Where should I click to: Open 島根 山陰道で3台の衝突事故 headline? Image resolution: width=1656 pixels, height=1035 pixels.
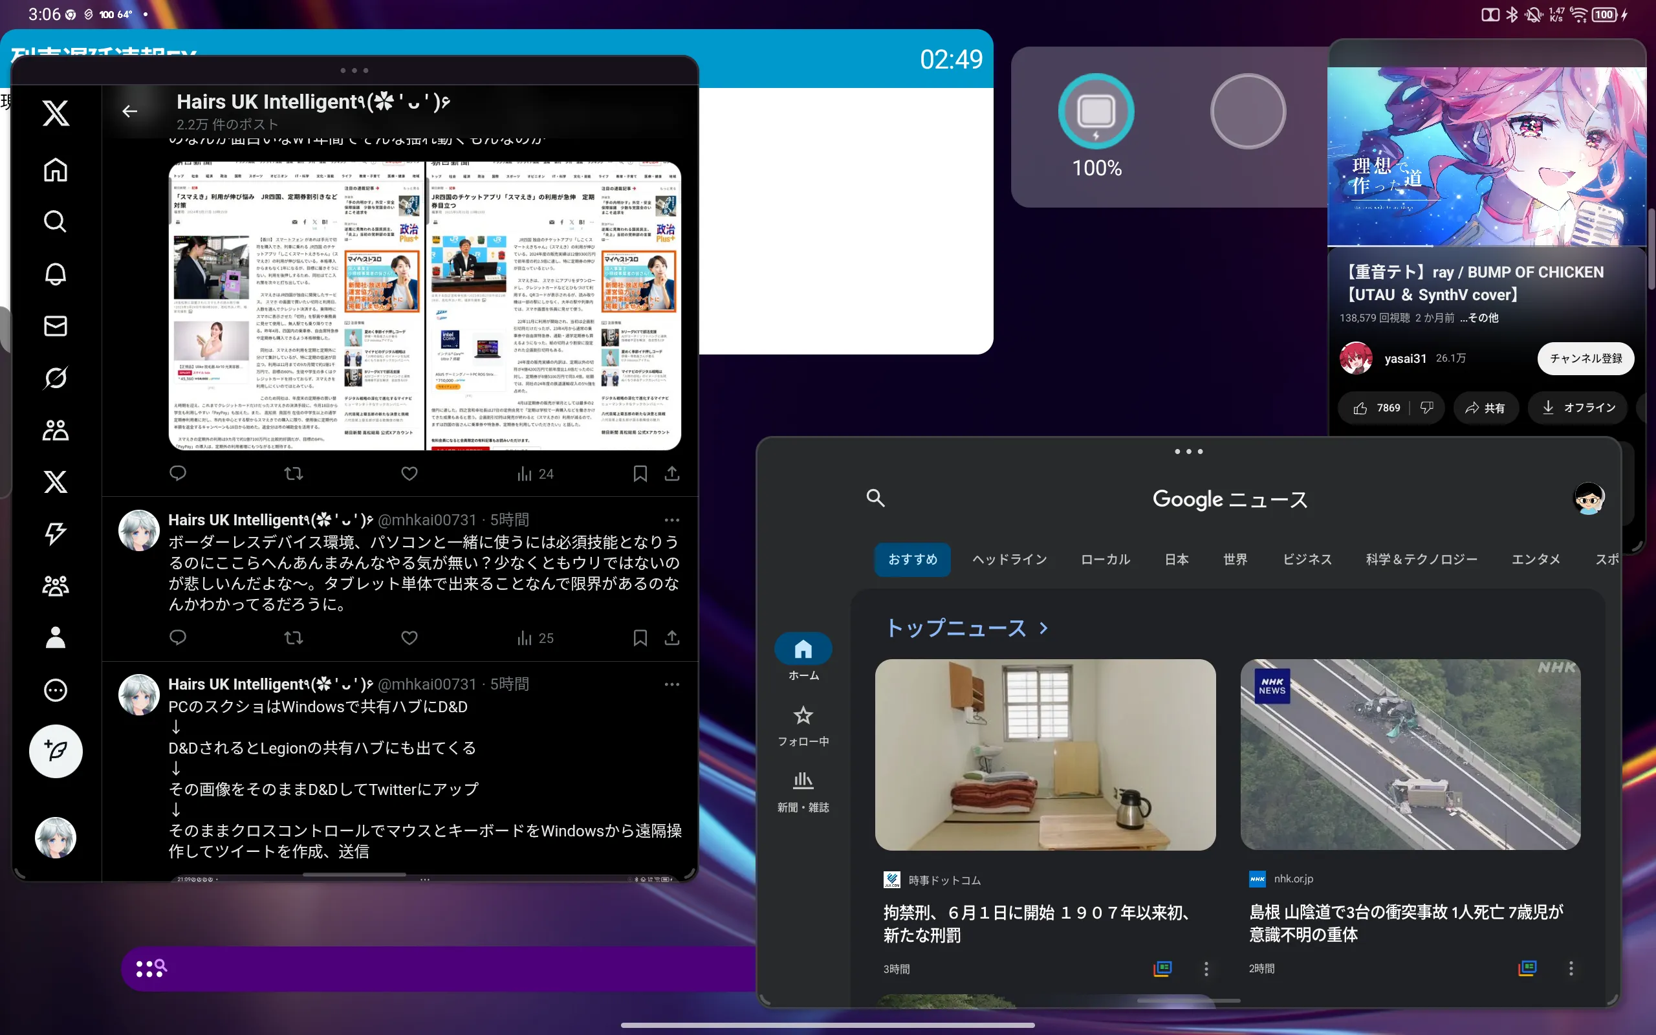[x=1406, y=924]
